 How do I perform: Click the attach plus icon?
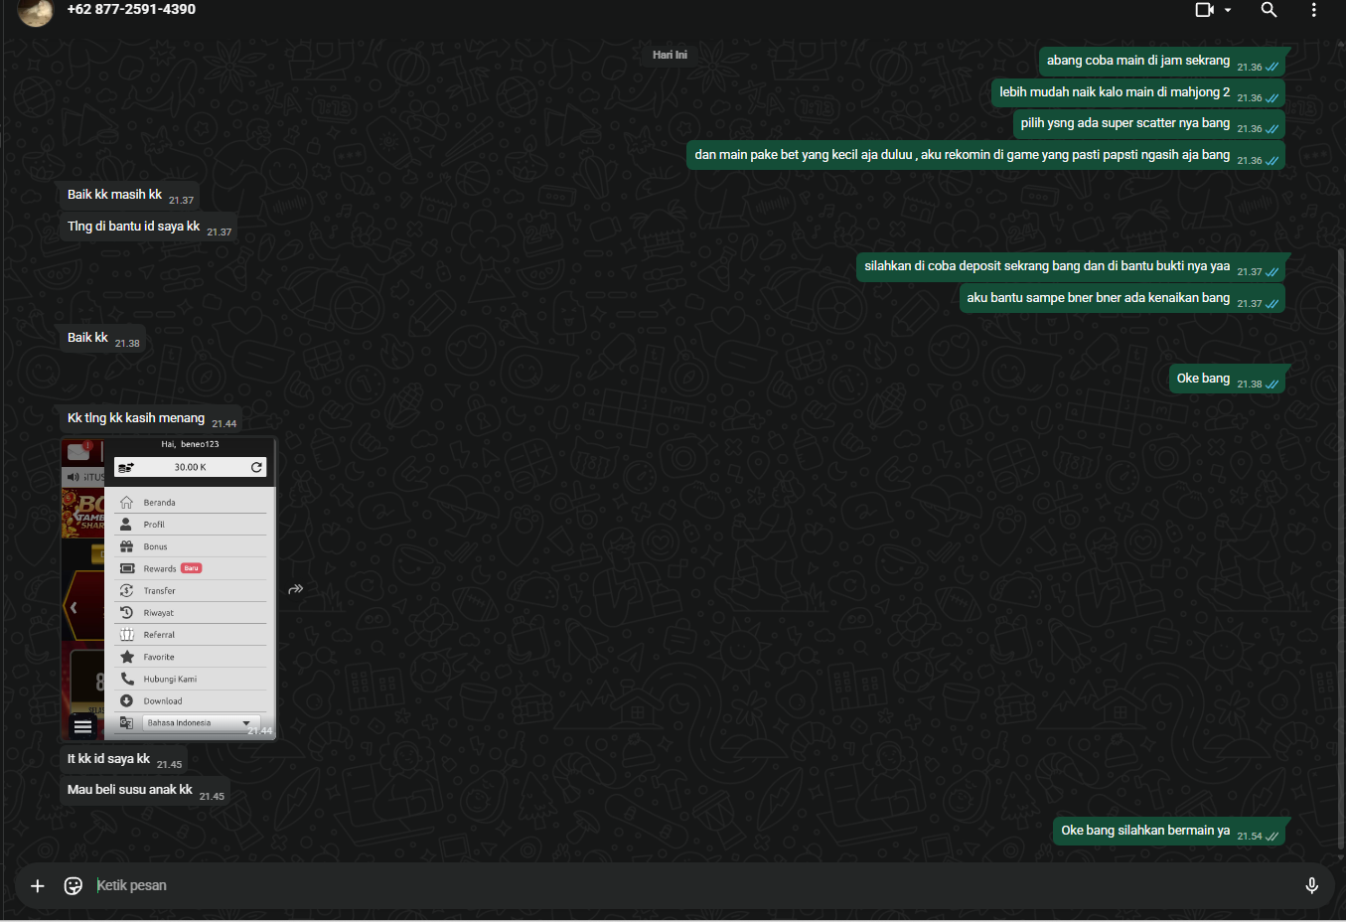[x=38, y=886]
